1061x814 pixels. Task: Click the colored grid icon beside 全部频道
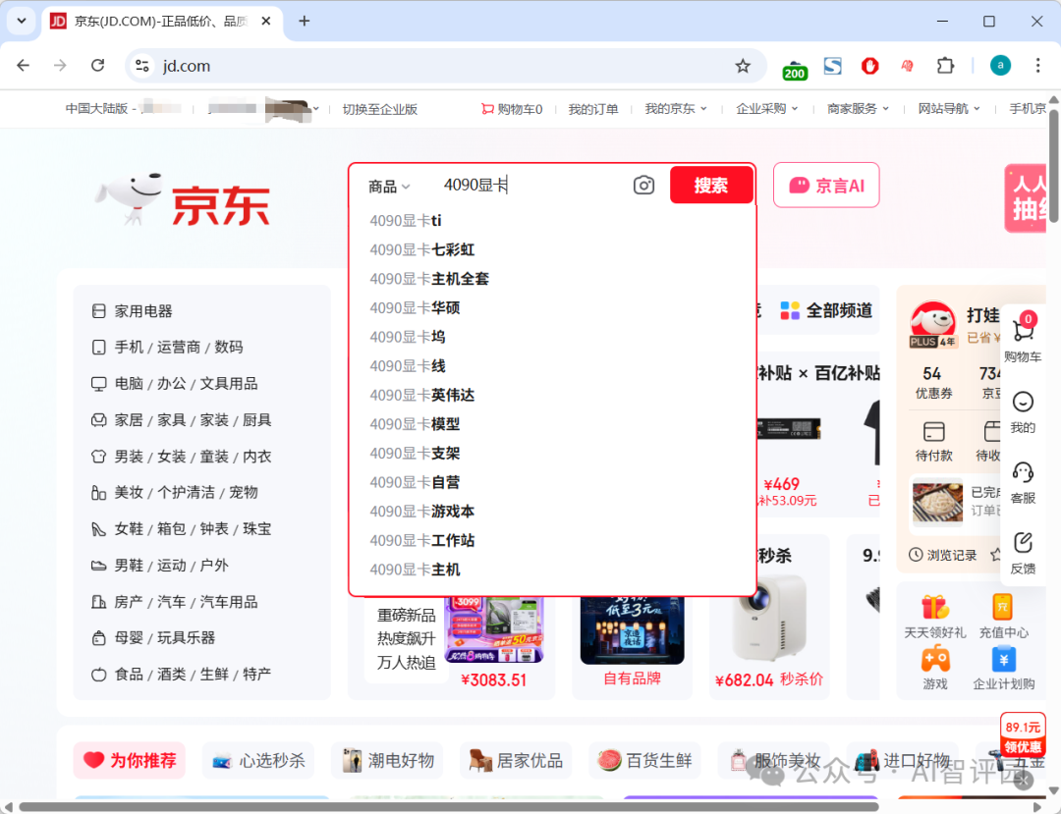pos(790,310)
